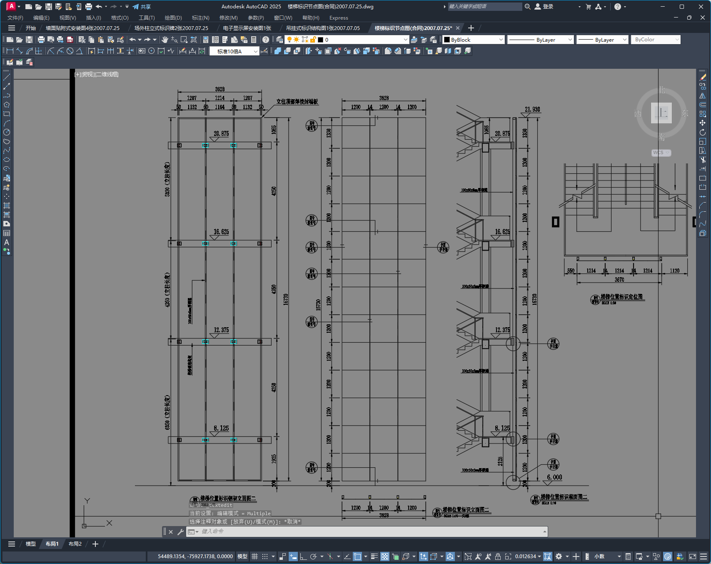Switch to the 布局2 layout tab

pos(75,544)
